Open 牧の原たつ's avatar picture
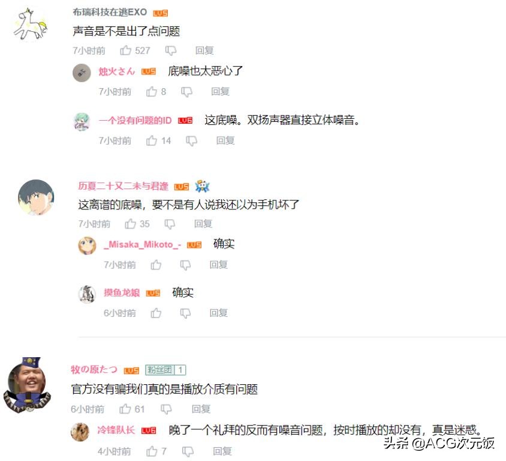This screenshot has width=506, height=461. click(x=27, y=385)
